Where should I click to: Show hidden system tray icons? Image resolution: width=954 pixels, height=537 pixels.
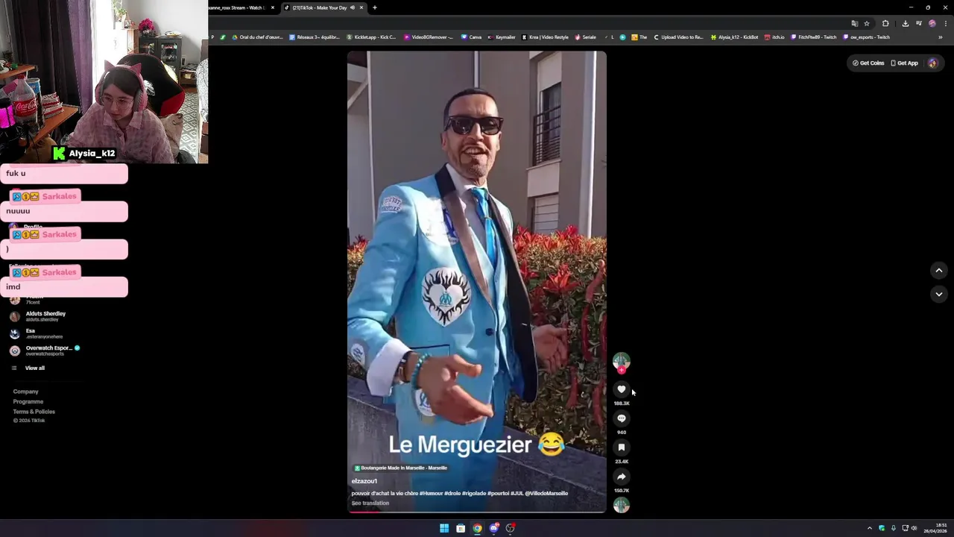pos(869,528)
